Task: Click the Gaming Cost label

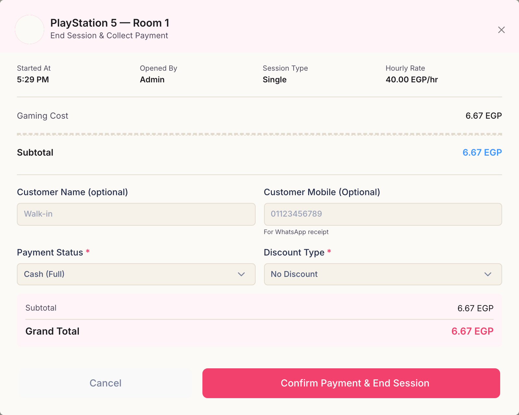Action: coord(42,116)
